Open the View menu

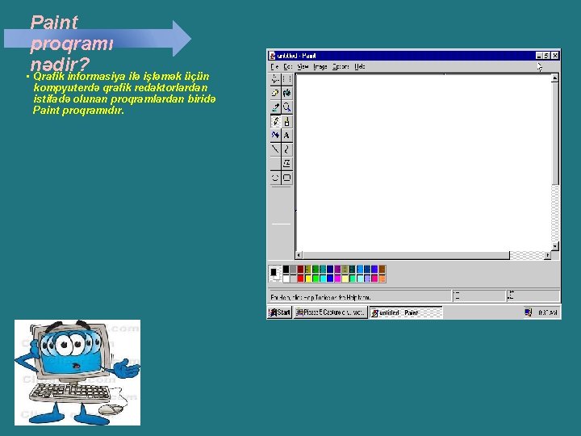[303, 67]
